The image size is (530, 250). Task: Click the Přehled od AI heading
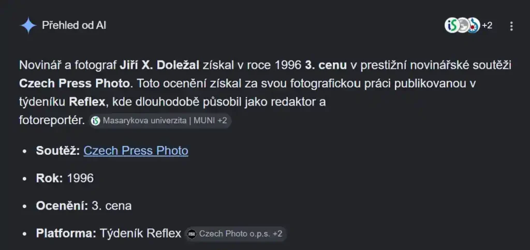coord(74,25)
